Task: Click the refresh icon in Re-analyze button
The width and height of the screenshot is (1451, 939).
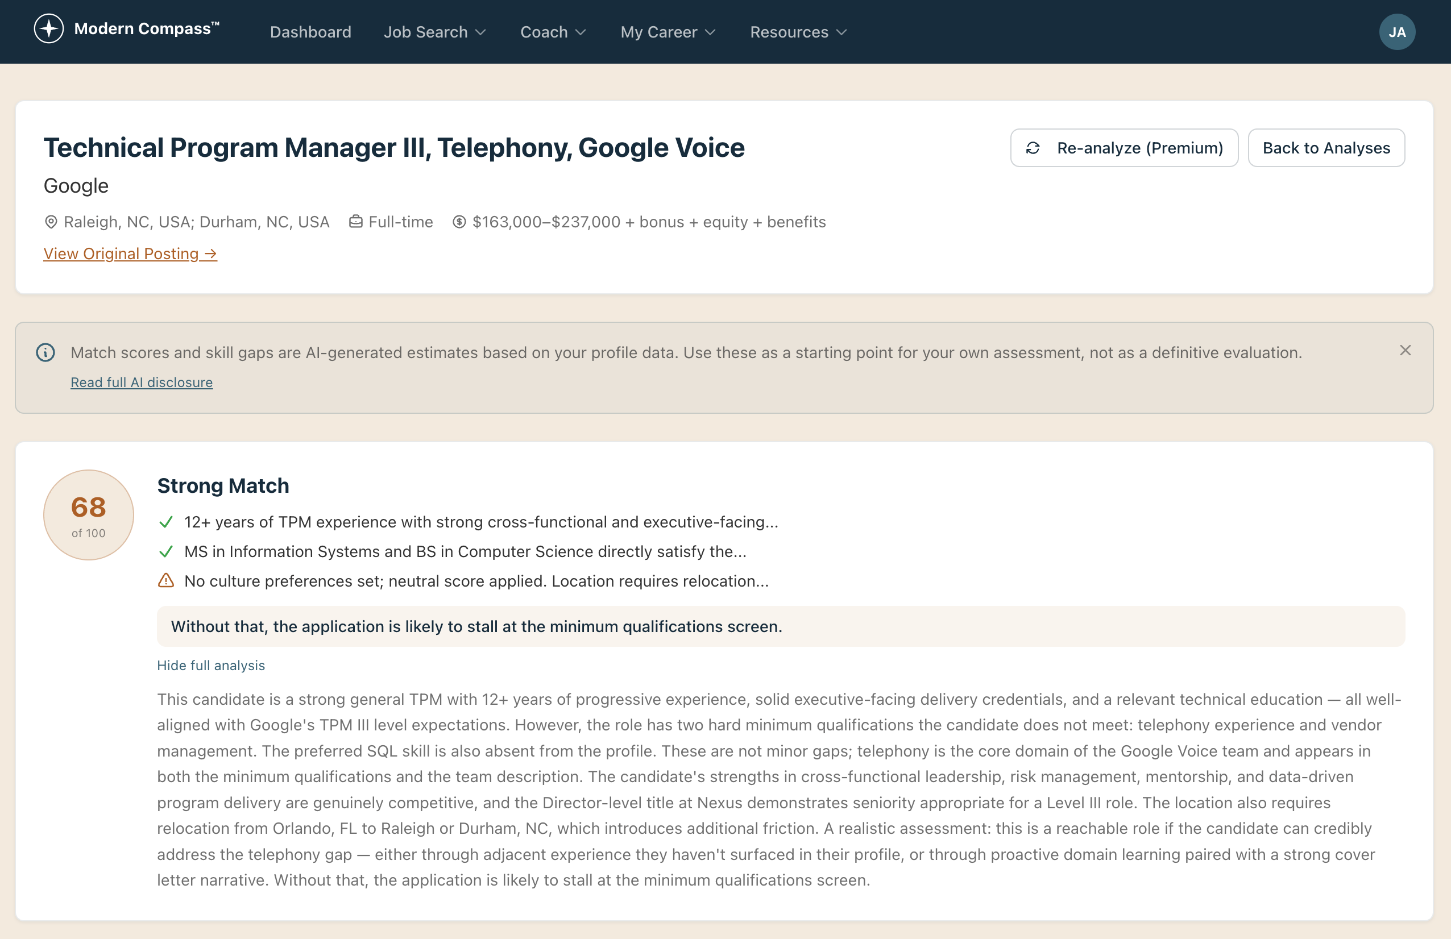Action: click(1033, 148)
